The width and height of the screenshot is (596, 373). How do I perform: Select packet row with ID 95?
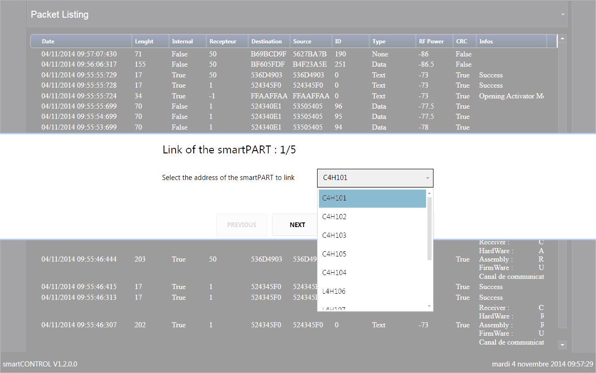(x=293, y=117)
